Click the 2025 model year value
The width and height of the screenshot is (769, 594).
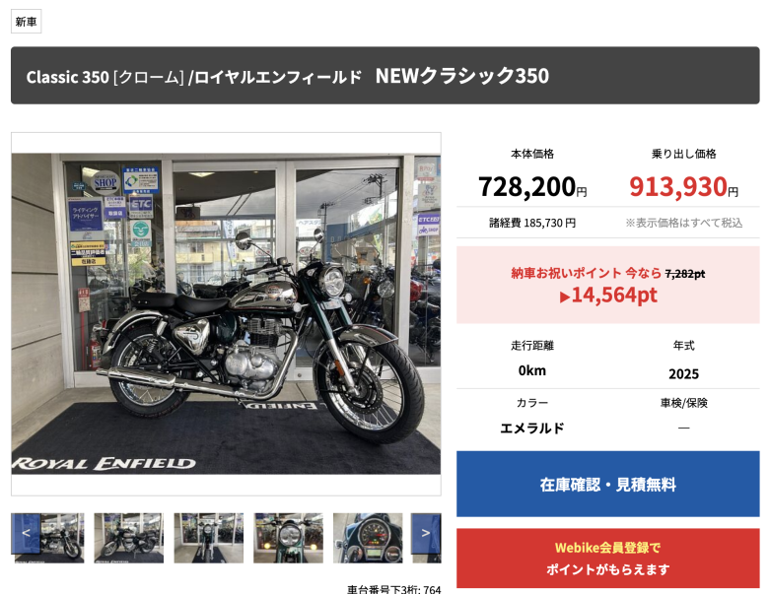click(683, 374)
